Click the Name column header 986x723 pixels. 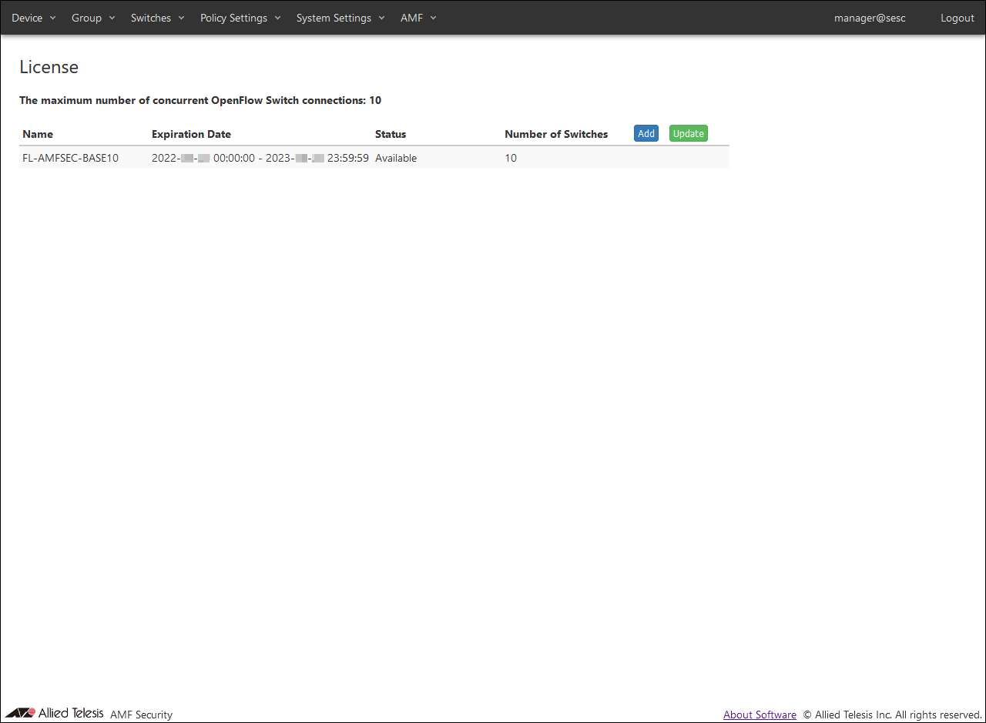point(38,134)
